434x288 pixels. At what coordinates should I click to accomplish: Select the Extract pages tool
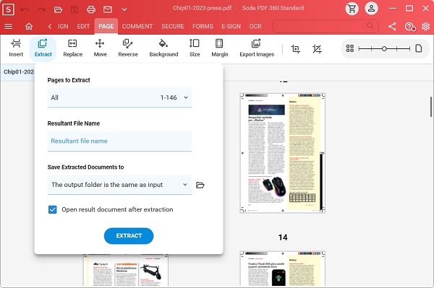(x=43, y=48)
